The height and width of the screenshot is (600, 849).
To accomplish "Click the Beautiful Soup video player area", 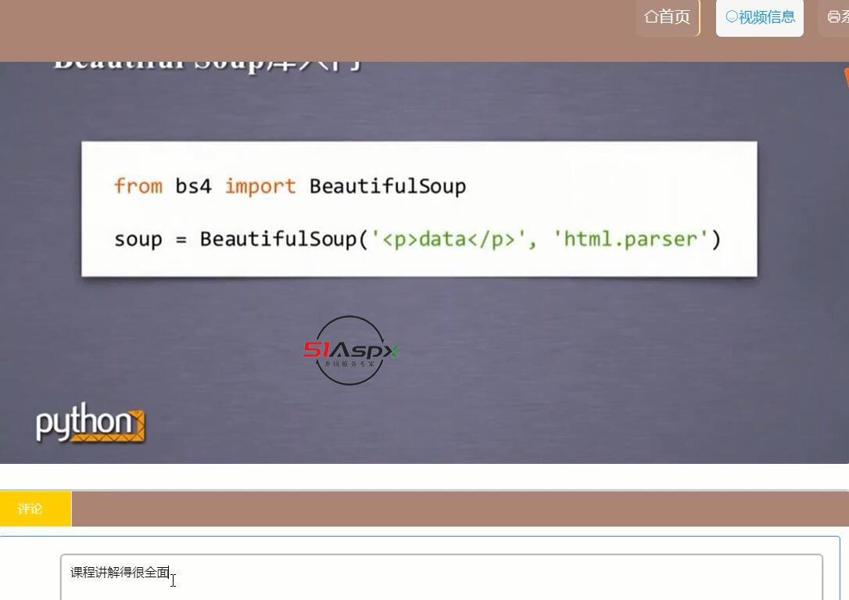I will [424, 262].
